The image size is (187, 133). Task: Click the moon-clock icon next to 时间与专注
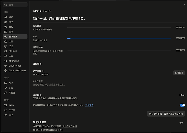coord(6,61)
